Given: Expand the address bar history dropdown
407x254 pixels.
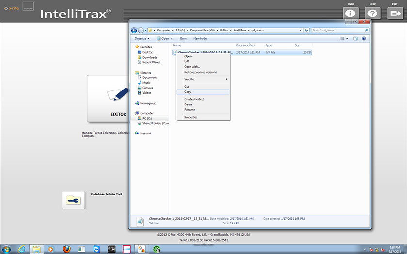Looking at the screenshot, I should (300, 30).
